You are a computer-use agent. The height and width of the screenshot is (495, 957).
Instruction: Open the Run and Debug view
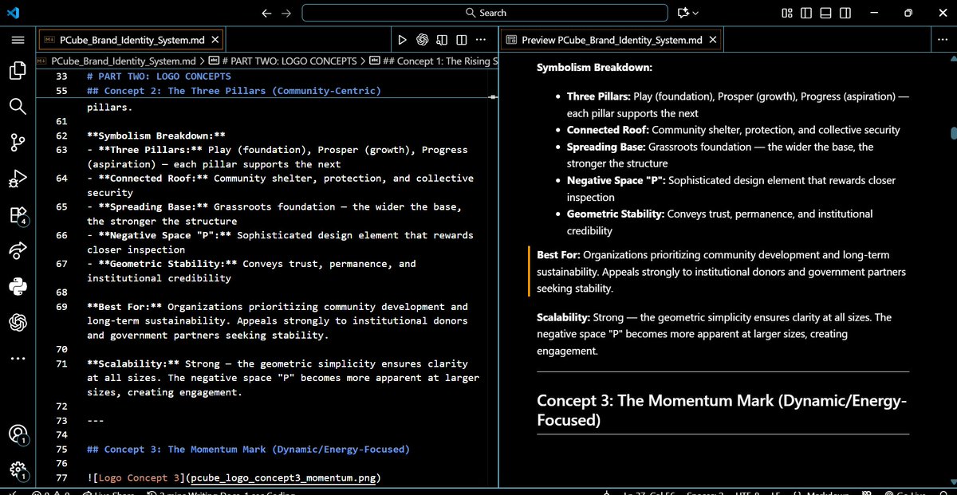(18, 179)
